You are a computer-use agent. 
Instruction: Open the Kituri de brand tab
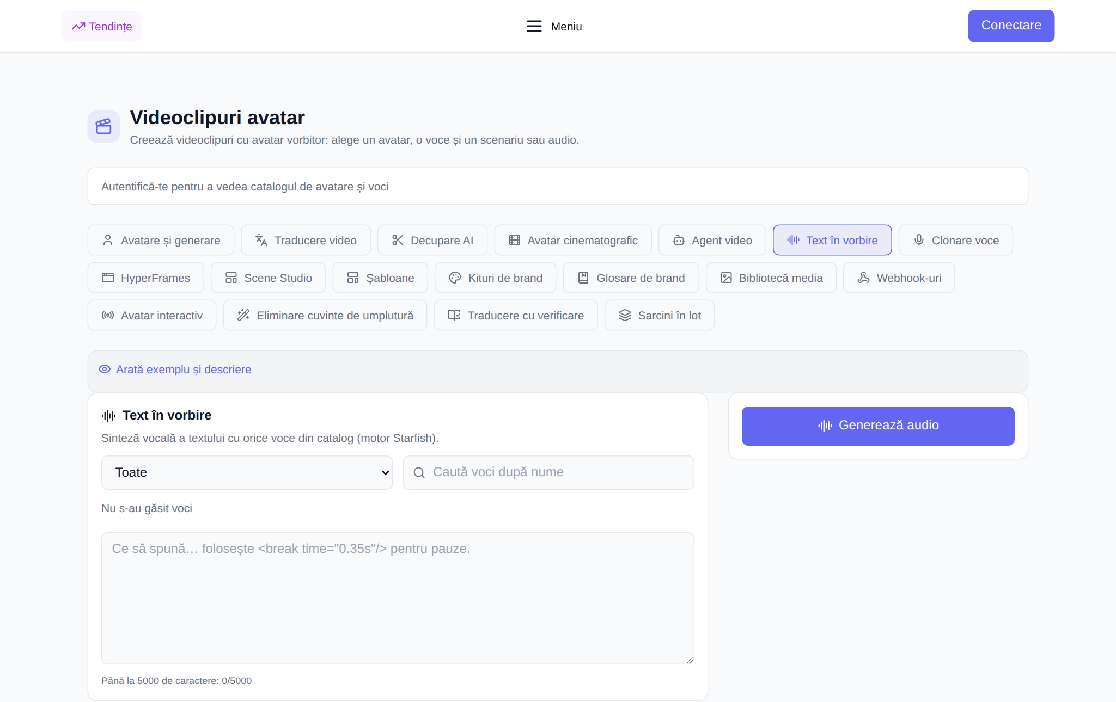tap(496, 278)
